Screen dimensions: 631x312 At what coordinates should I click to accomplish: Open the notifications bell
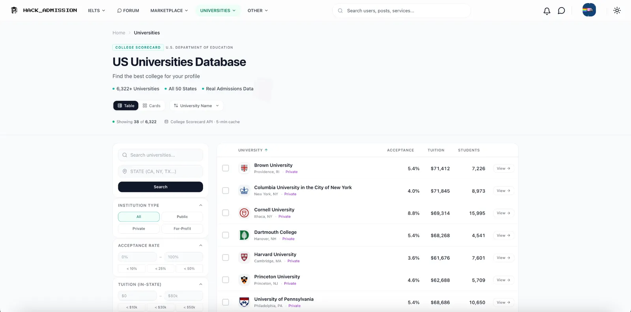point(547,11)
